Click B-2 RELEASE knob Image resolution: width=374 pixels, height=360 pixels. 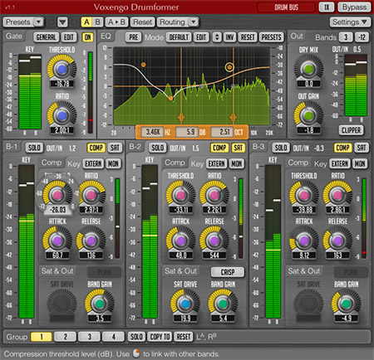coord(214,241)
